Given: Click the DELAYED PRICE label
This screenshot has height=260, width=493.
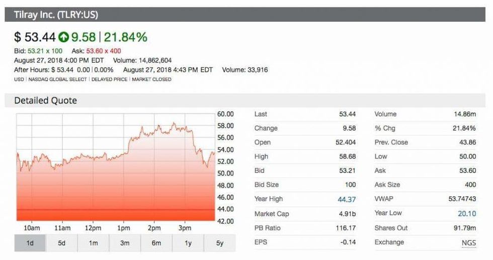Looking at the screenshot, I should click(109, 79).
